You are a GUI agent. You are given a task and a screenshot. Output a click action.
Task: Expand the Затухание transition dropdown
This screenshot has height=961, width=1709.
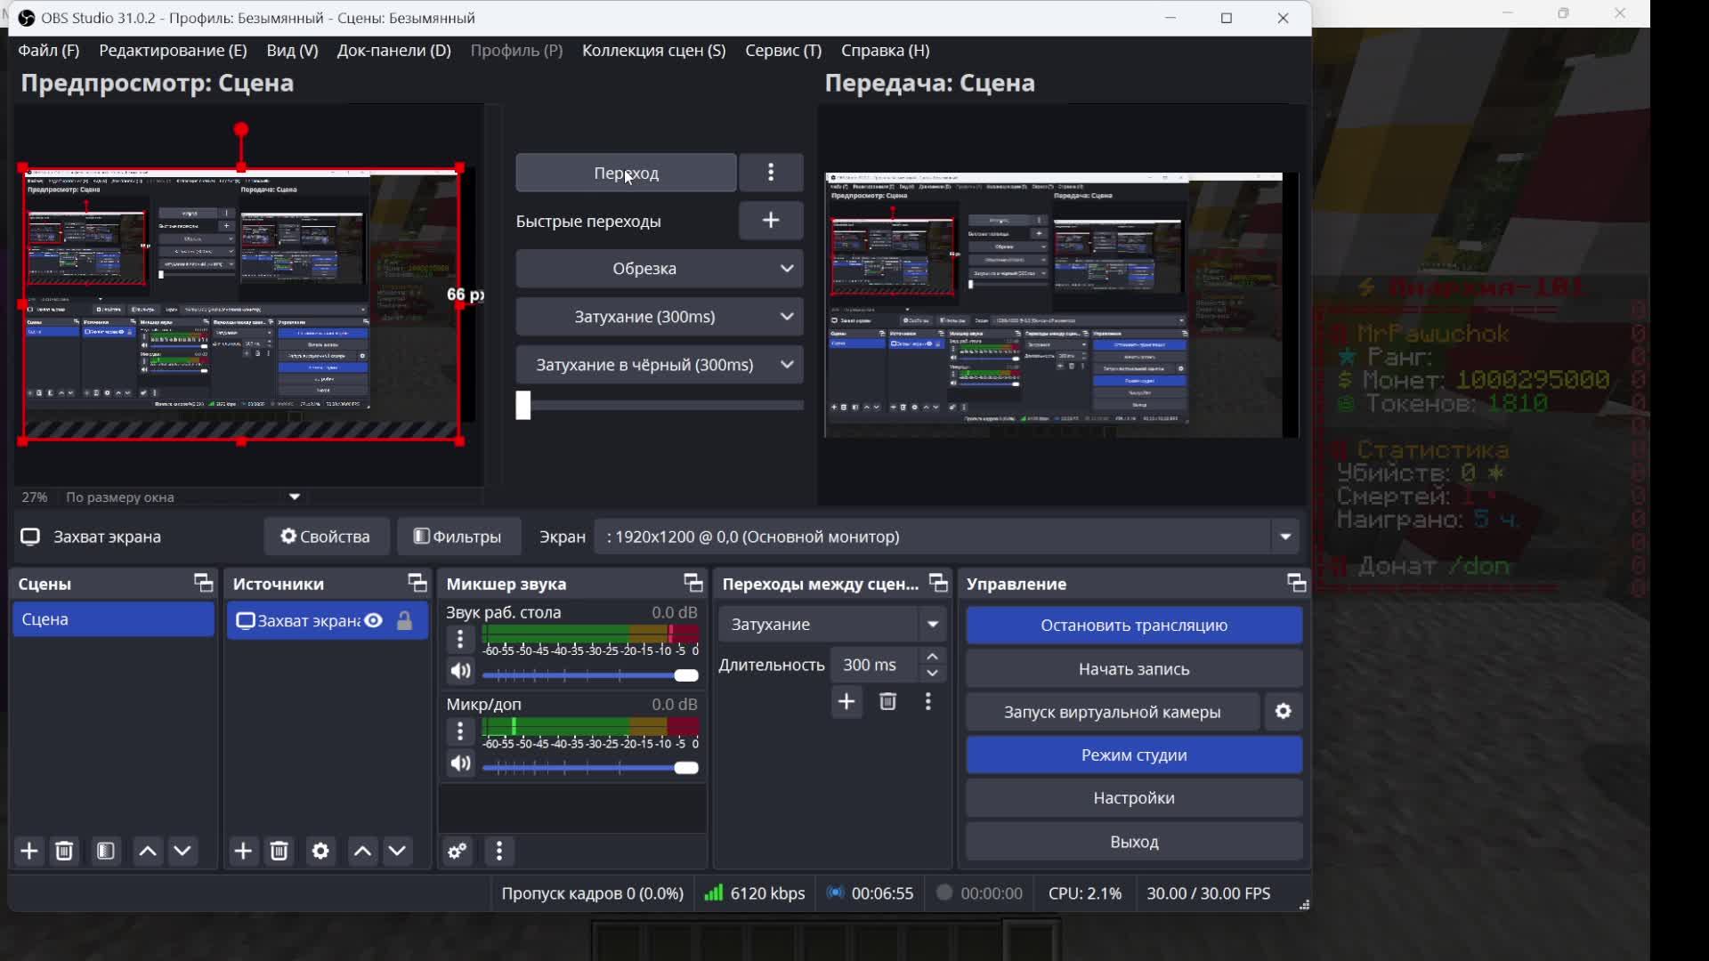click(933, 625)
